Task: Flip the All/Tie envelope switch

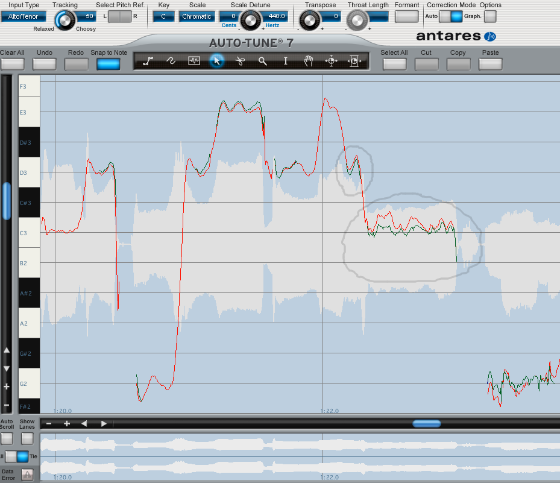Action: tap(16, 456)
